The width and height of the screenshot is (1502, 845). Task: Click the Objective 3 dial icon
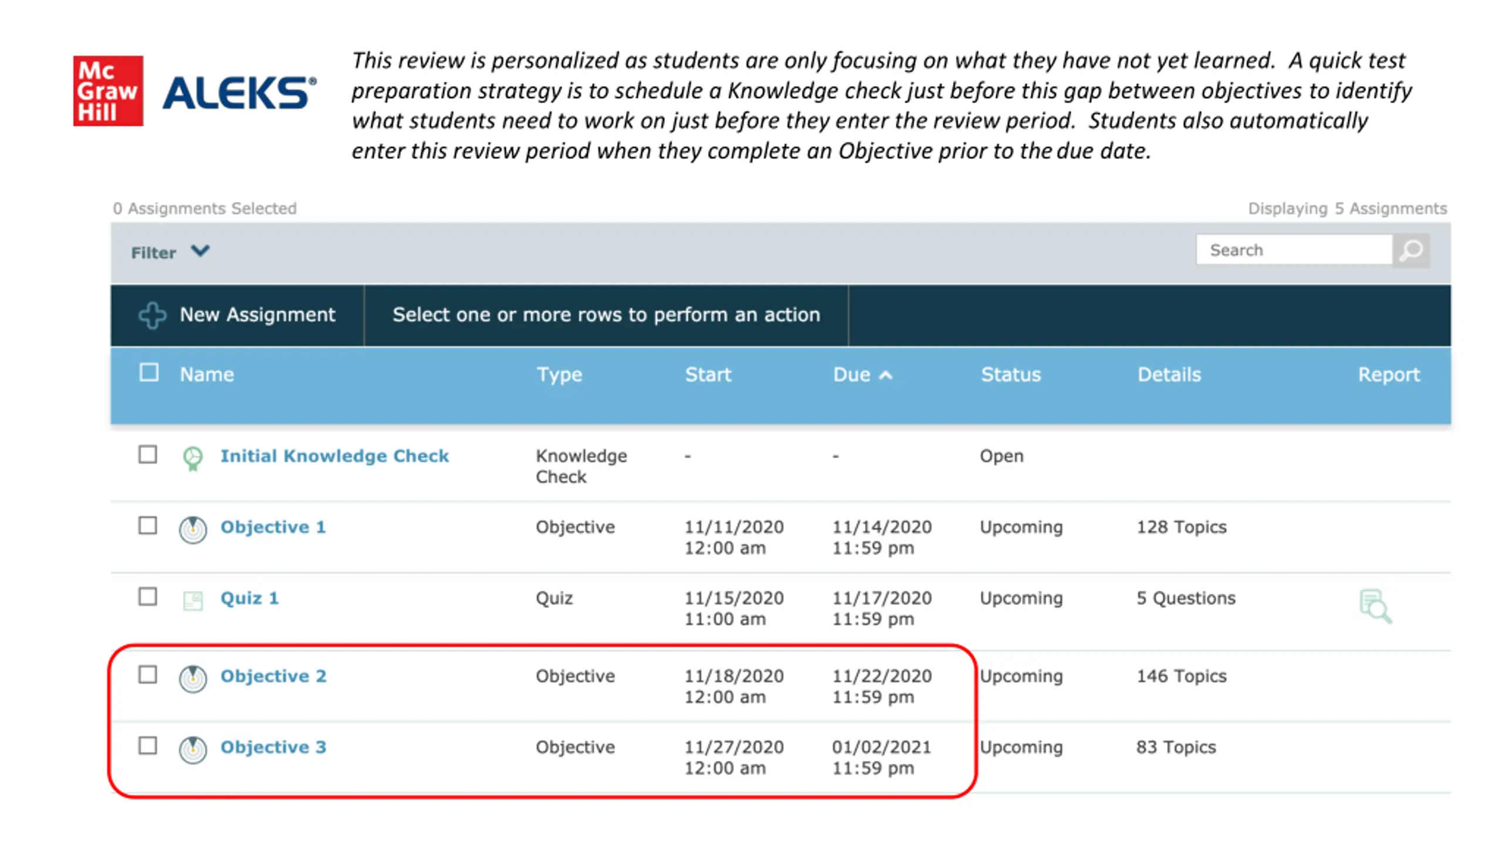(x=192, y=750)
